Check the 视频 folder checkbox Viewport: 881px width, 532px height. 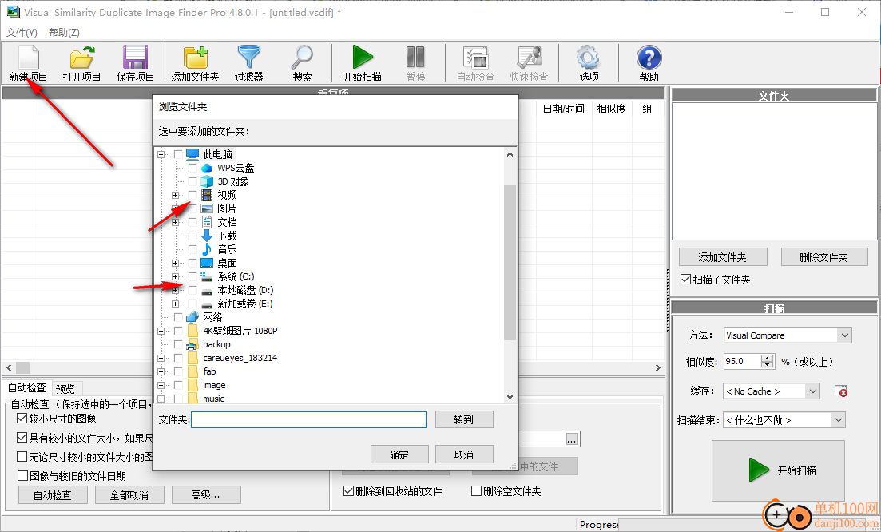(x=192, y=195)
